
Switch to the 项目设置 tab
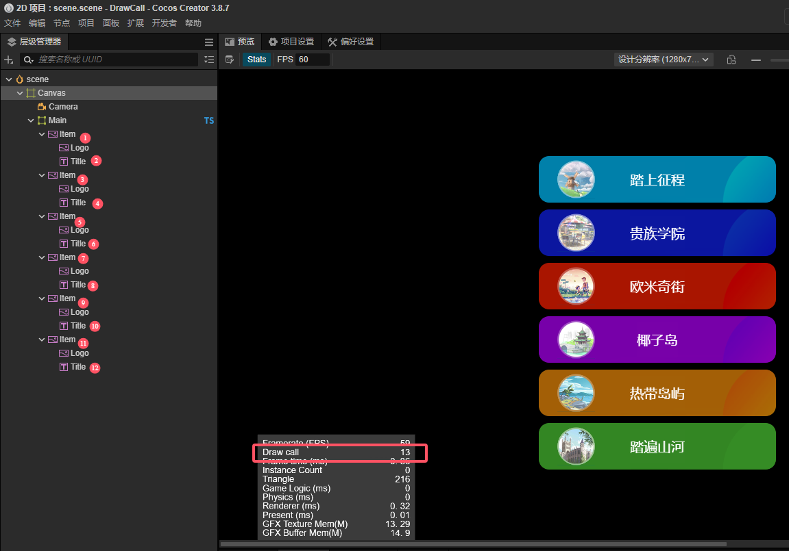(x=291, y=42)
